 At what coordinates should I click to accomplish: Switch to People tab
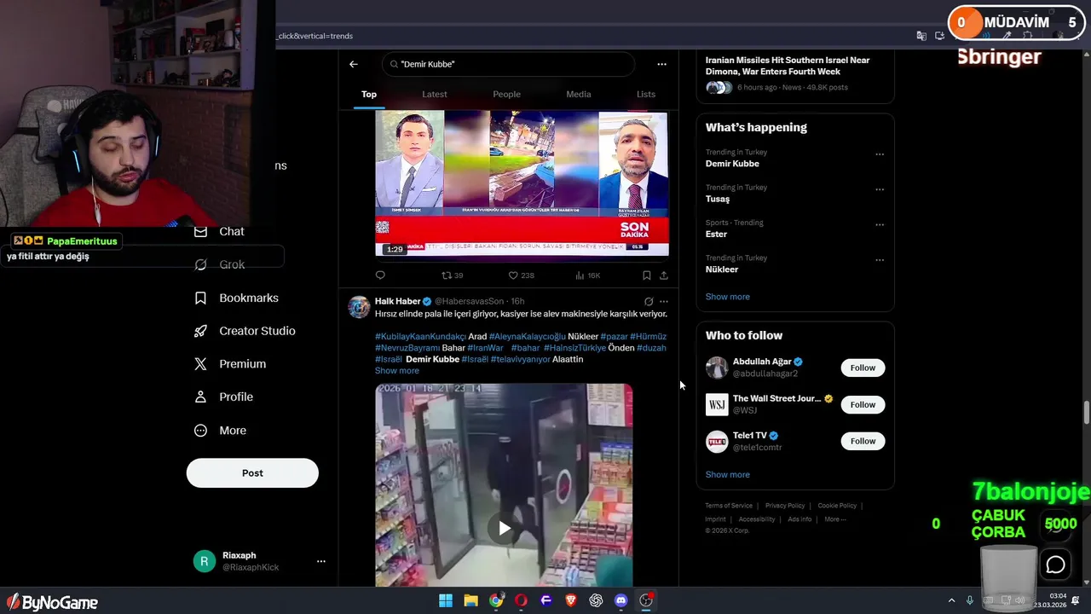[x=506, y=94]
